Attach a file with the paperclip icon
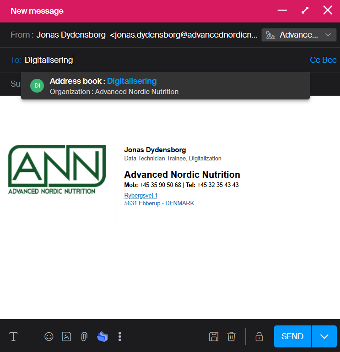The image size is (340, 352). (x=84, y=336)
